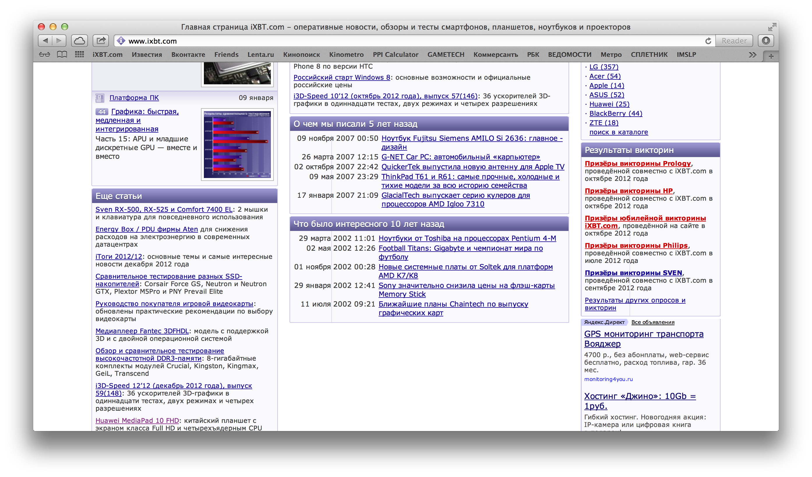Screen dimensions: 812x477
Task: Expand hidden bookmarks overflow chevron
Action: pos(752,55)
